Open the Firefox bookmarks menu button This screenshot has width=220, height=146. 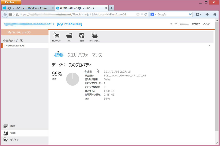[x=198, y=14]
